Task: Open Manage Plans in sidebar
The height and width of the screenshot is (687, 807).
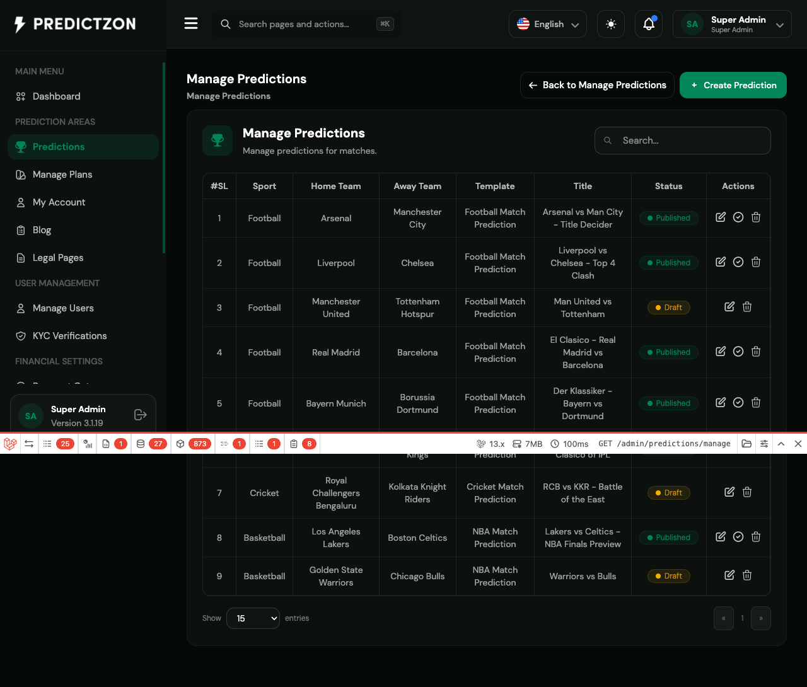Action: [83, 175]
